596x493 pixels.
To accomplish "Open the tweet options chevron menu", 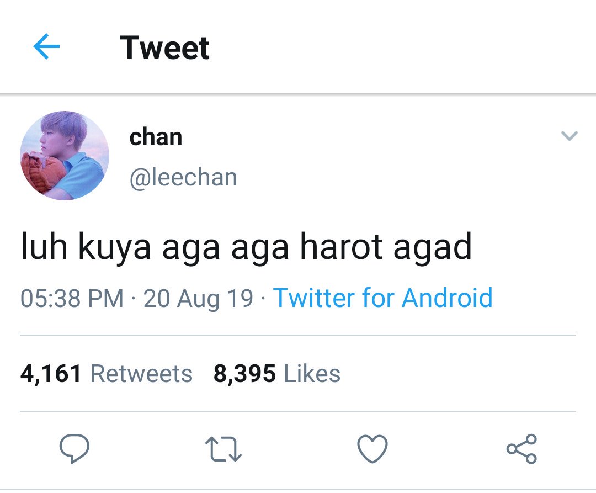I will coord(569,136).
